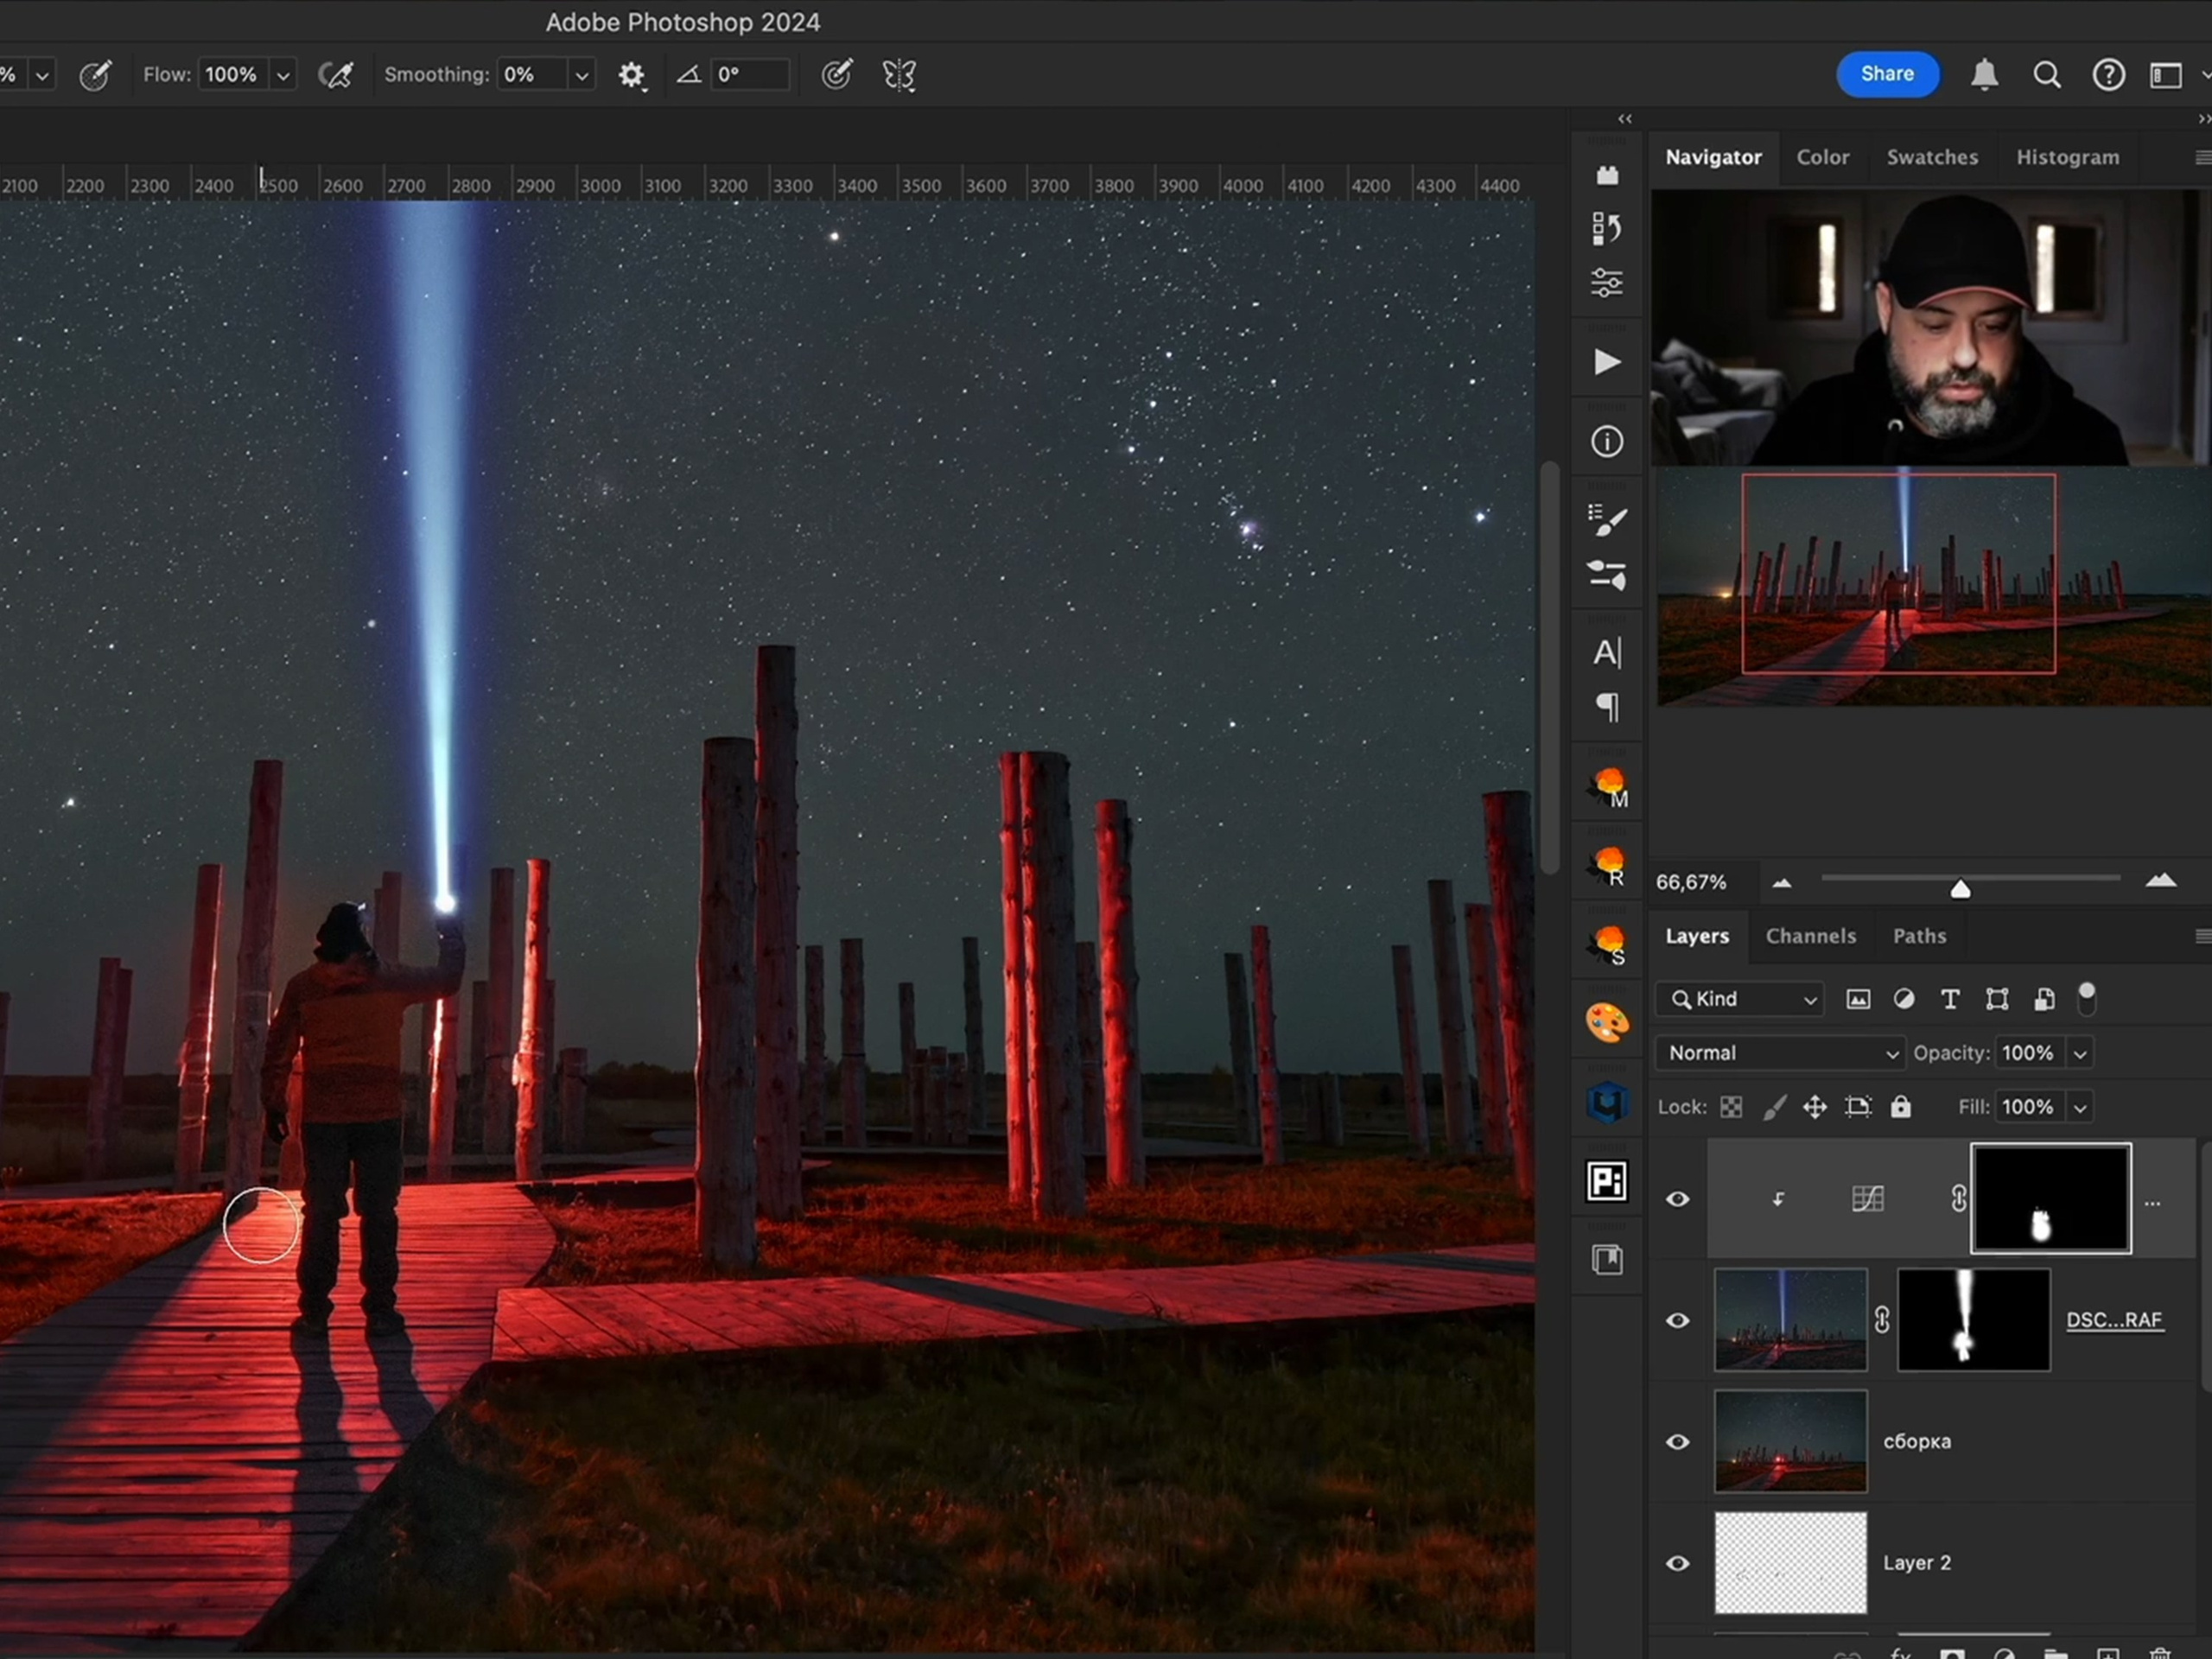
Task: Hide the DSC...RAF layer
Action: (x=1678, y=1321)
